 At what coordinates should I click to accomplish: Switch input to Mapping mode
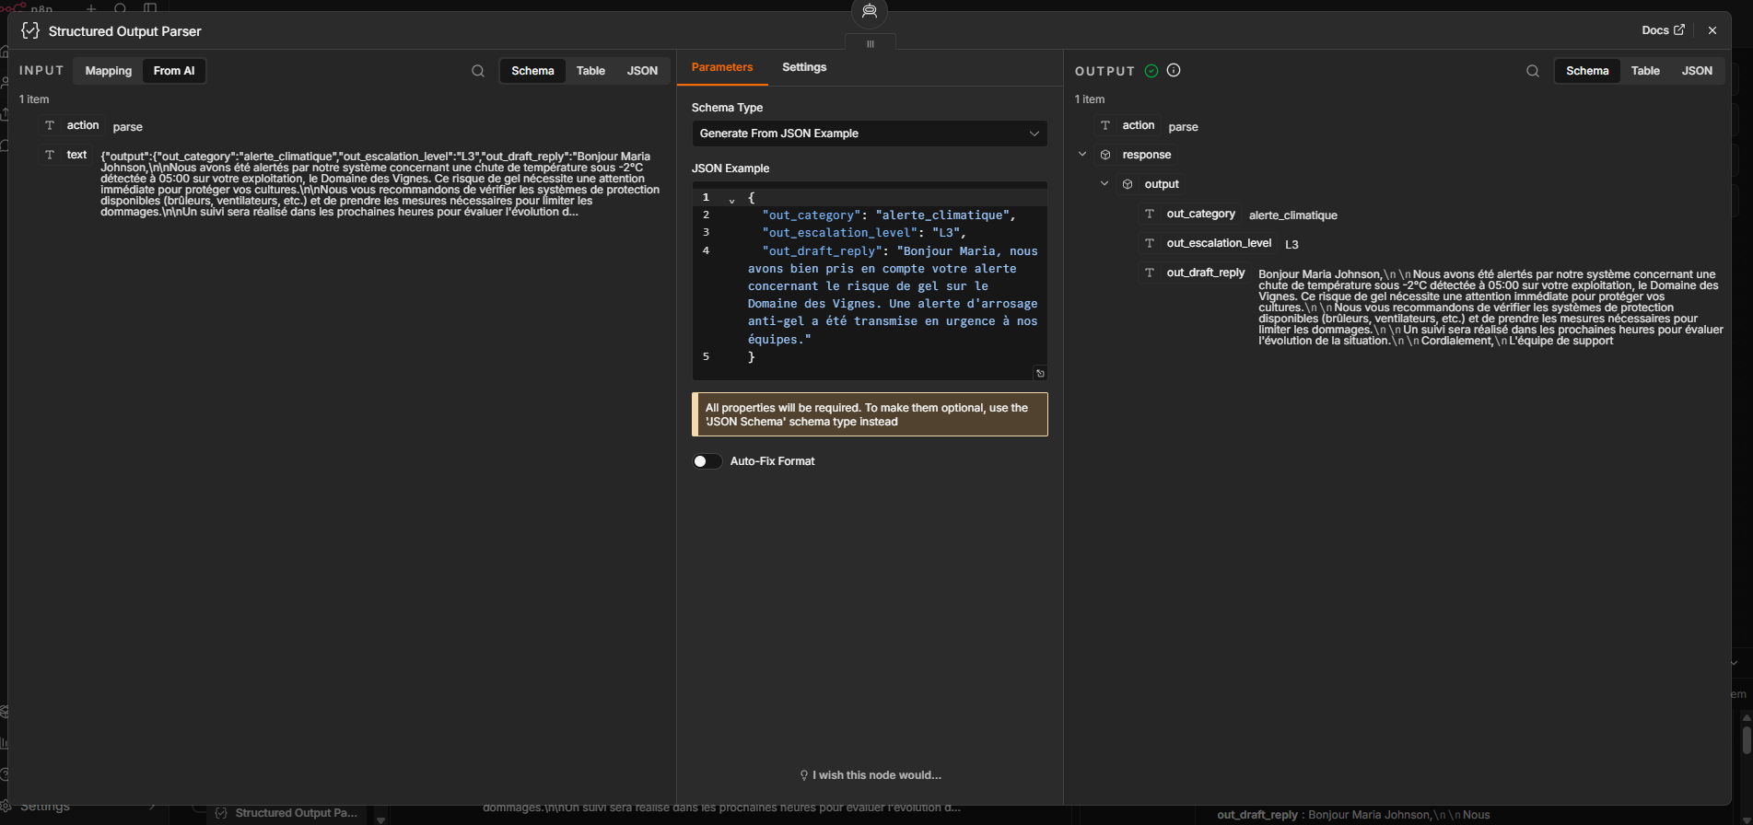coord(109,71)
